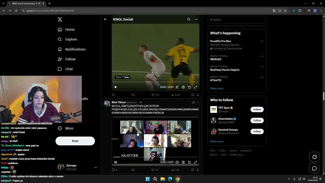Follow hüsembaba
The width and height of the screenshot is (325, 183).
257,120
